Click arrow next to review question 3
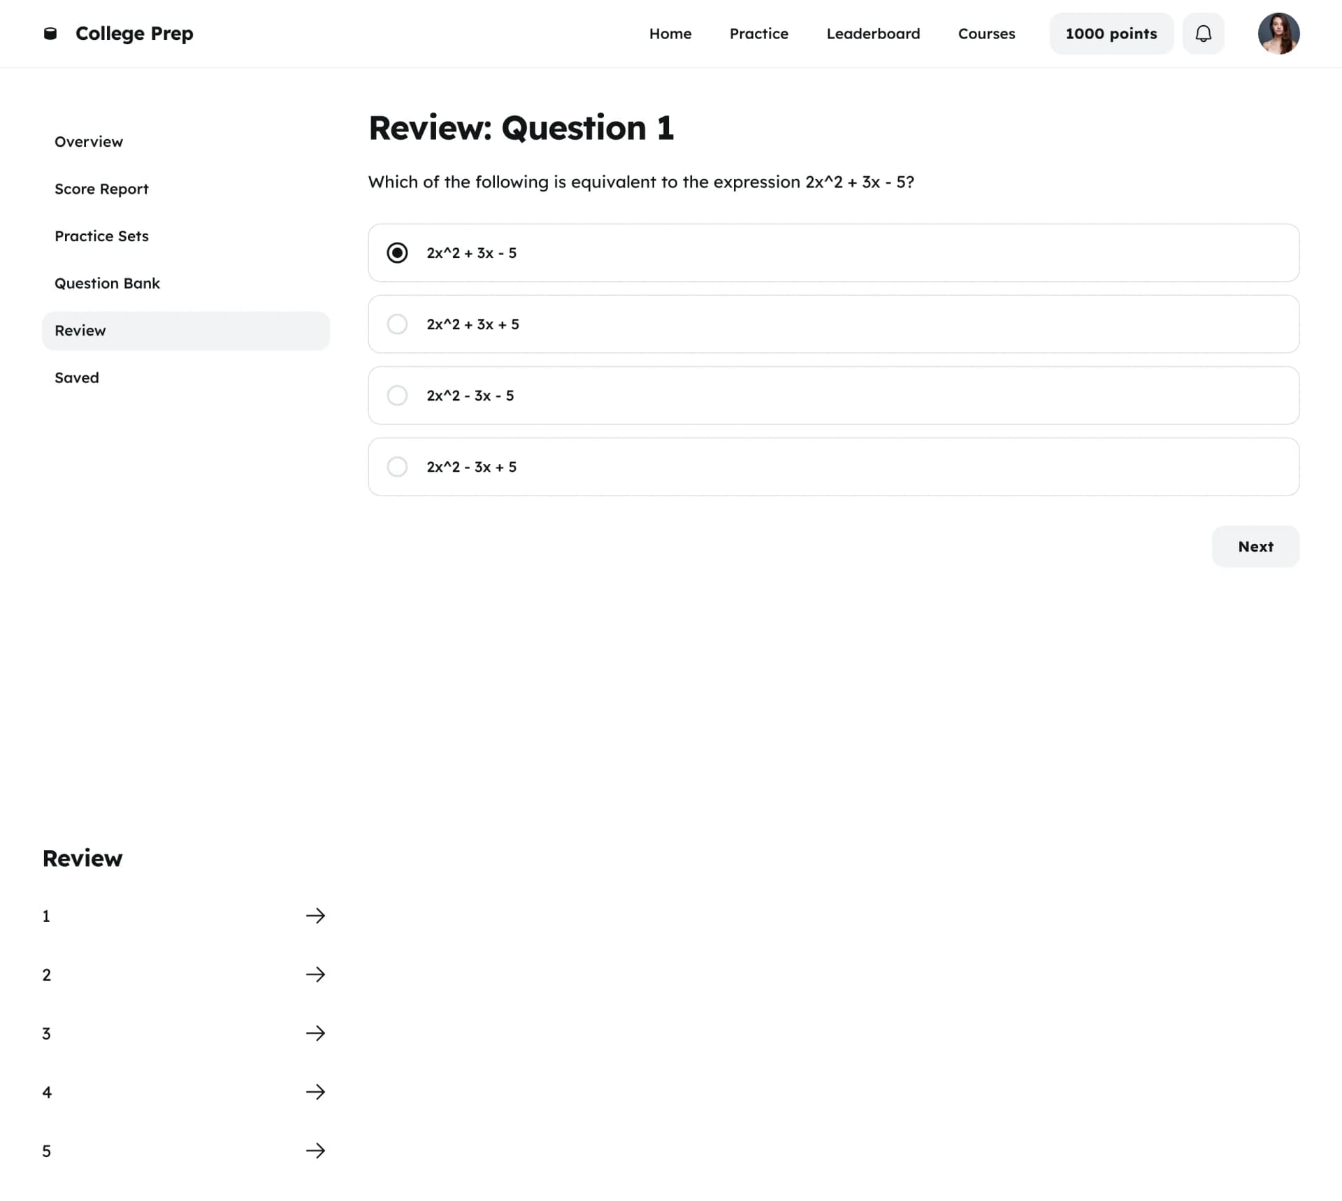Screen dimensions: 1342x1201 (x=315, y=1033)
